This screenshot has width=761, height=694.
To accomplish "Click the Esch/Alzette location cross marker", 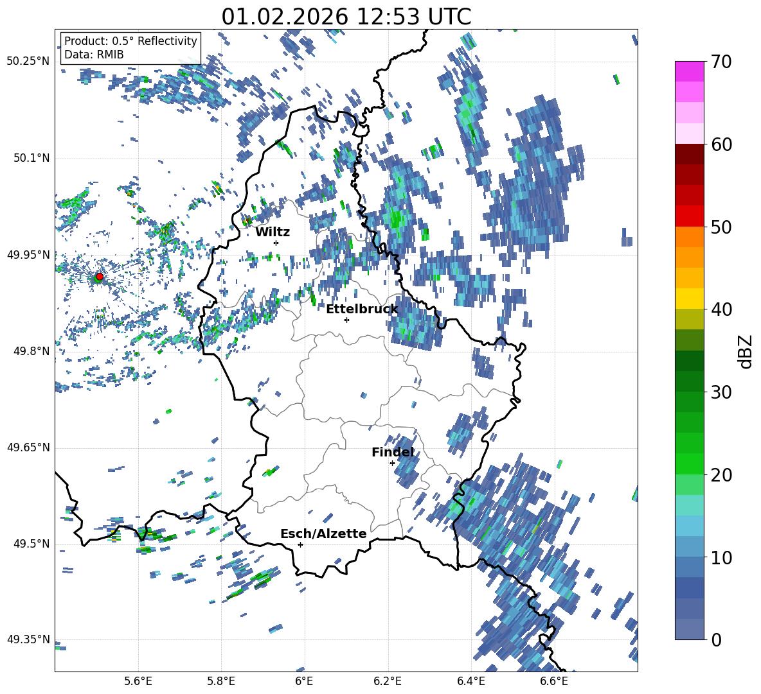I will pos(300,544).
